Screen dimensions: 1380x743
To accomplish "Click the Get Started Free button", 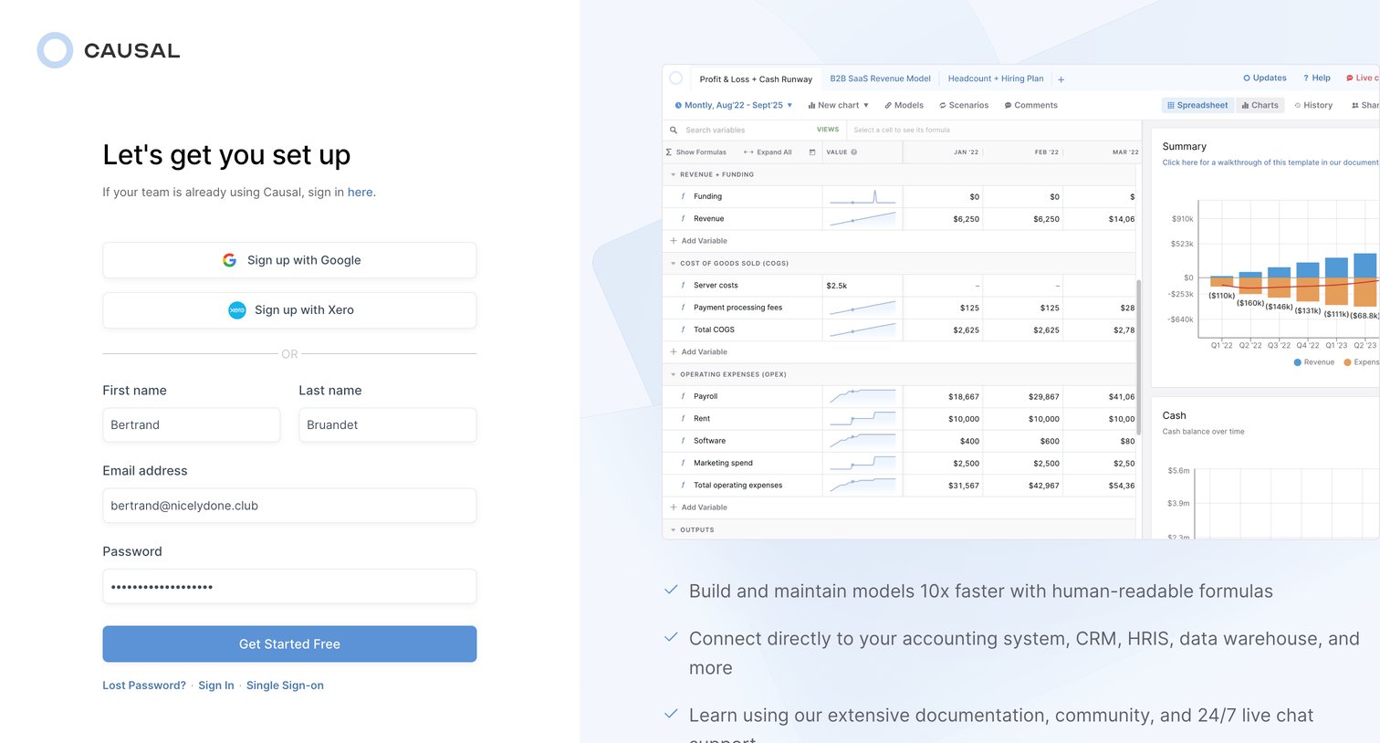I will pos(289,644).
